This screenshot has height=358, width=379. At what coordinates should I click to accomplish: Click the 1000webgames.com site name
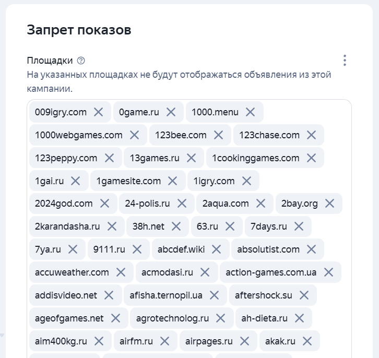pos(78,135)
